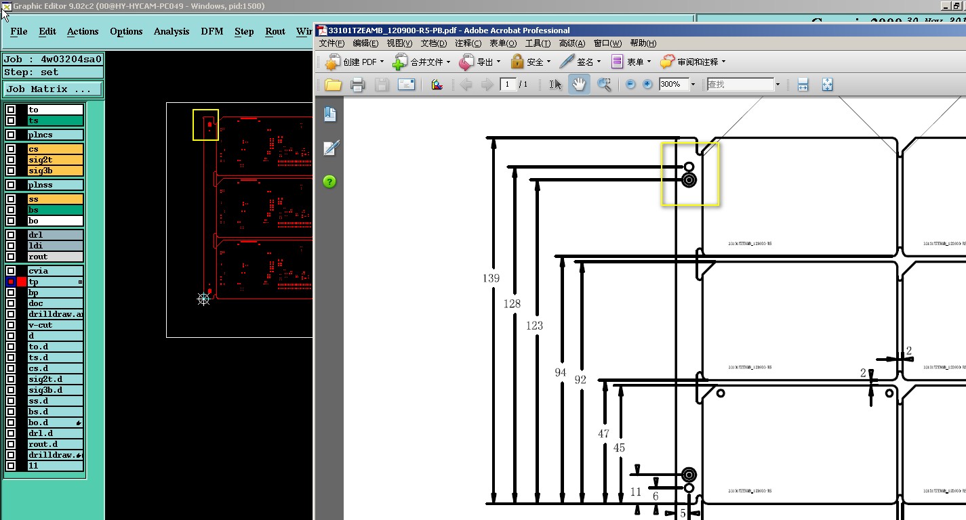Open Acrobat 视图(V) menu
This screenshot has height=520, width=966.
tap(399, 43)
